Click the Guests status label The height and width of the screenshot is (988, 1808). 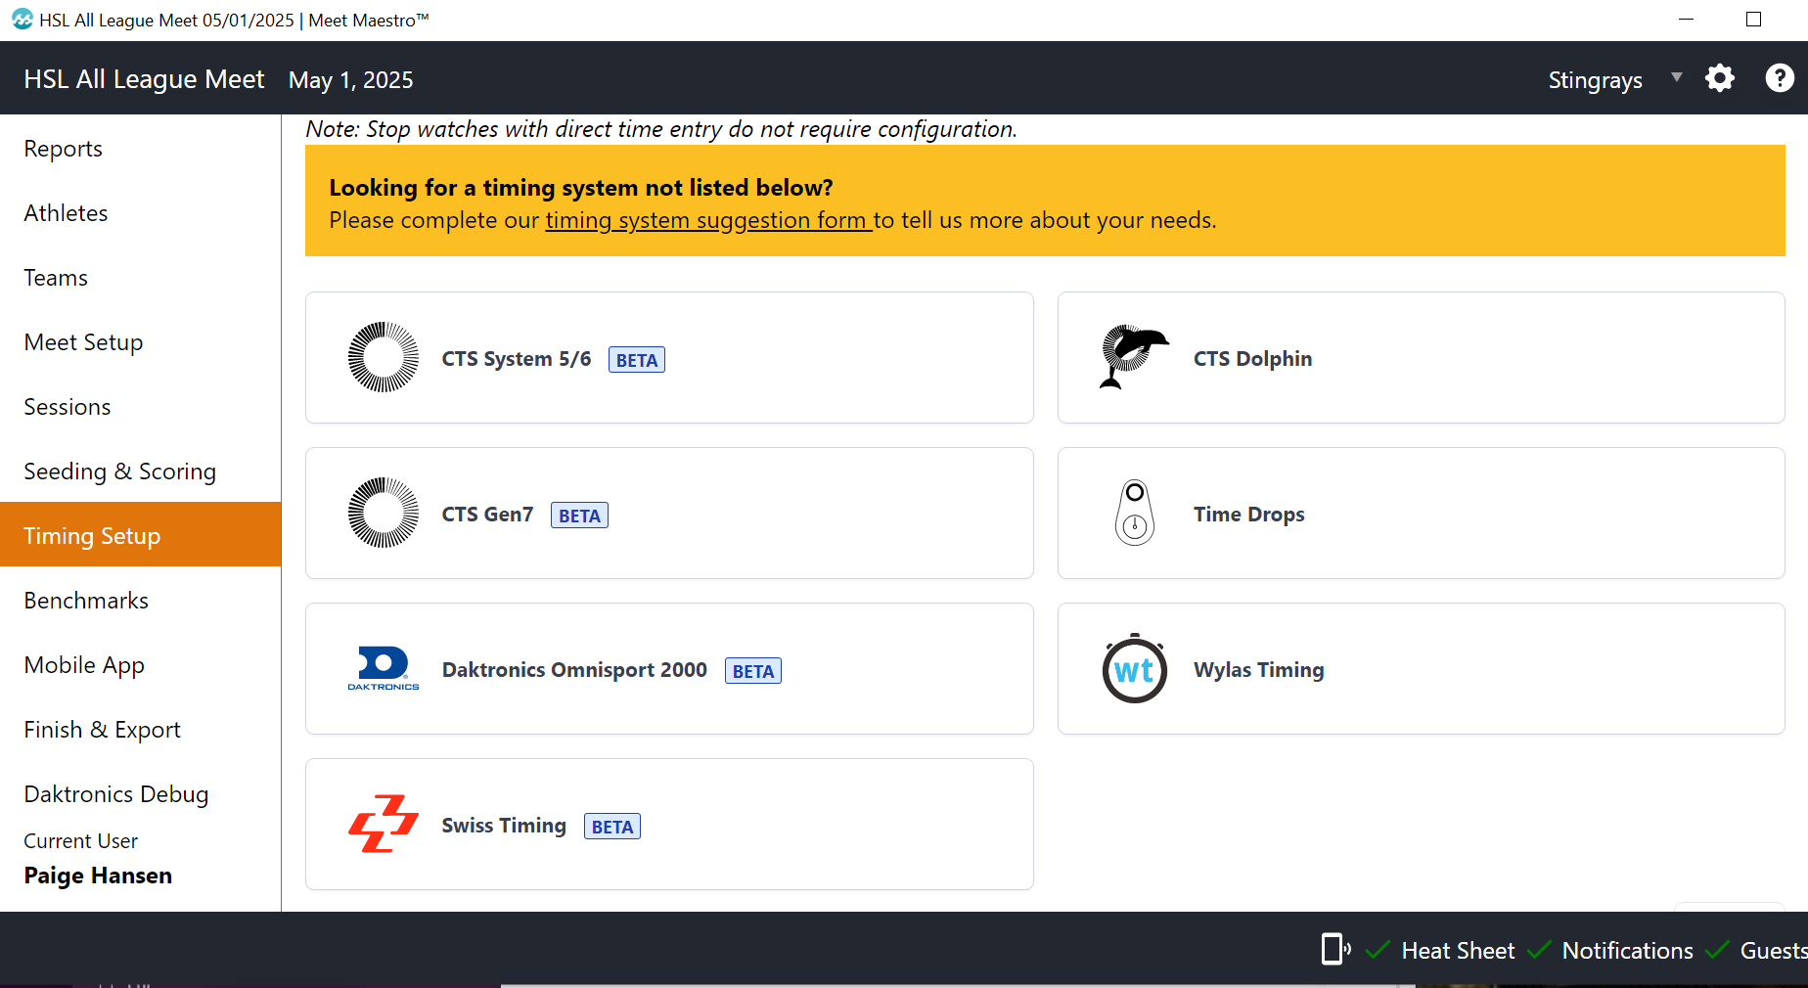[x=1773, y=951]
